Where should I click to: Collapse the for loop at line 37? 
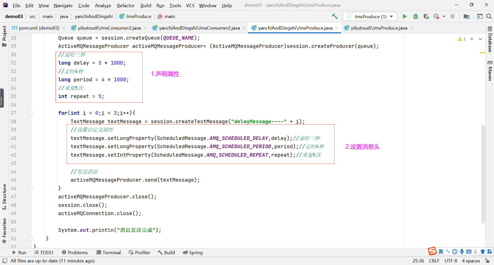click(31, 113)
